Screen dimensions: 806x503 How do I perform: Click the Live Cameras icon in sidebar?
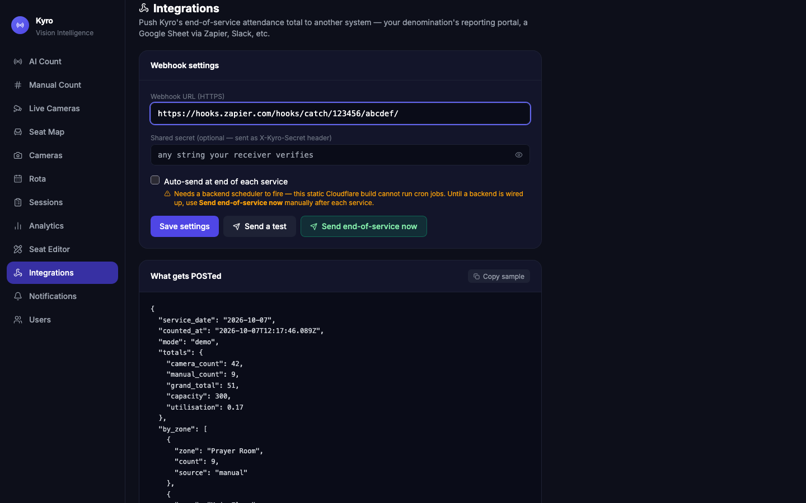point(18,108)
